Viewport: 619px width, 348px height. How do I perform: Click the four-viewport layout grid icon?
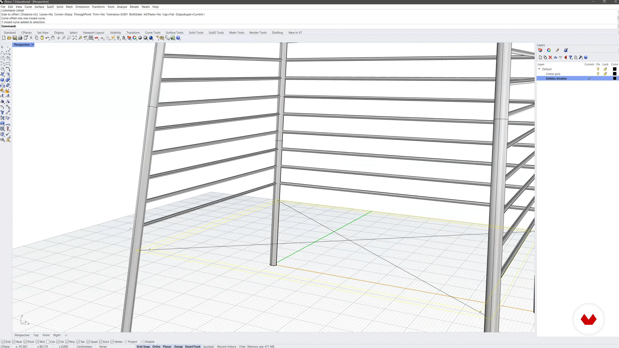coord(91,38)
